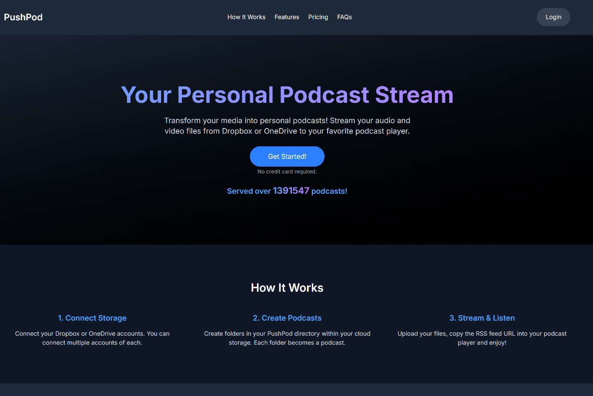This screenshot has height=396, width=593.
Task: Click the PushPod logo in the header
Action: [23, 17]
